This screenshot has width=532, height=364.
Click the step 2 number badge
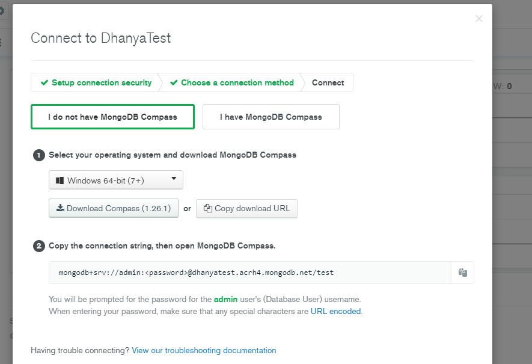point(39,246)
